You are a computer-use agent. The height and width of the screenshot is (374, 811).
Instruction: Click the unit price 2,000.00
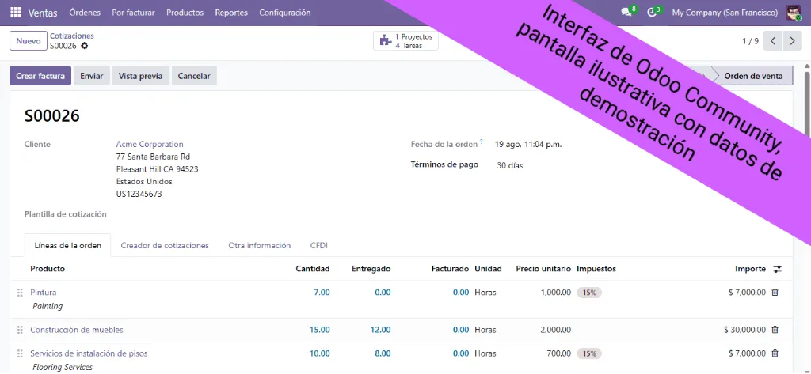click(555, 330)
